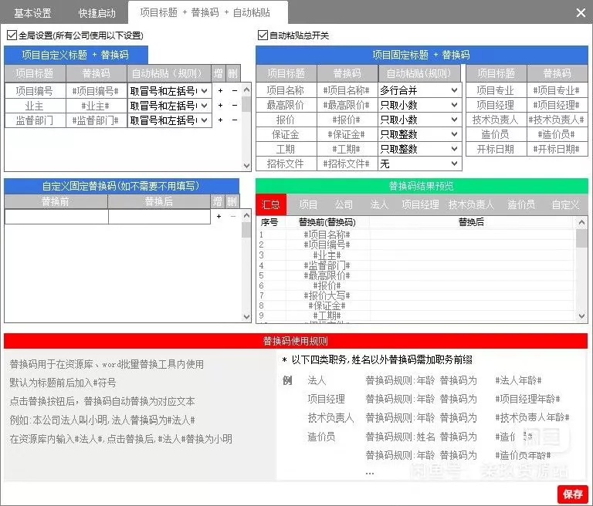Image resolution: width=593 pixels, height=506 pixels.
Task: Click 替换前 input field in custom table
Action: point(56,217)
